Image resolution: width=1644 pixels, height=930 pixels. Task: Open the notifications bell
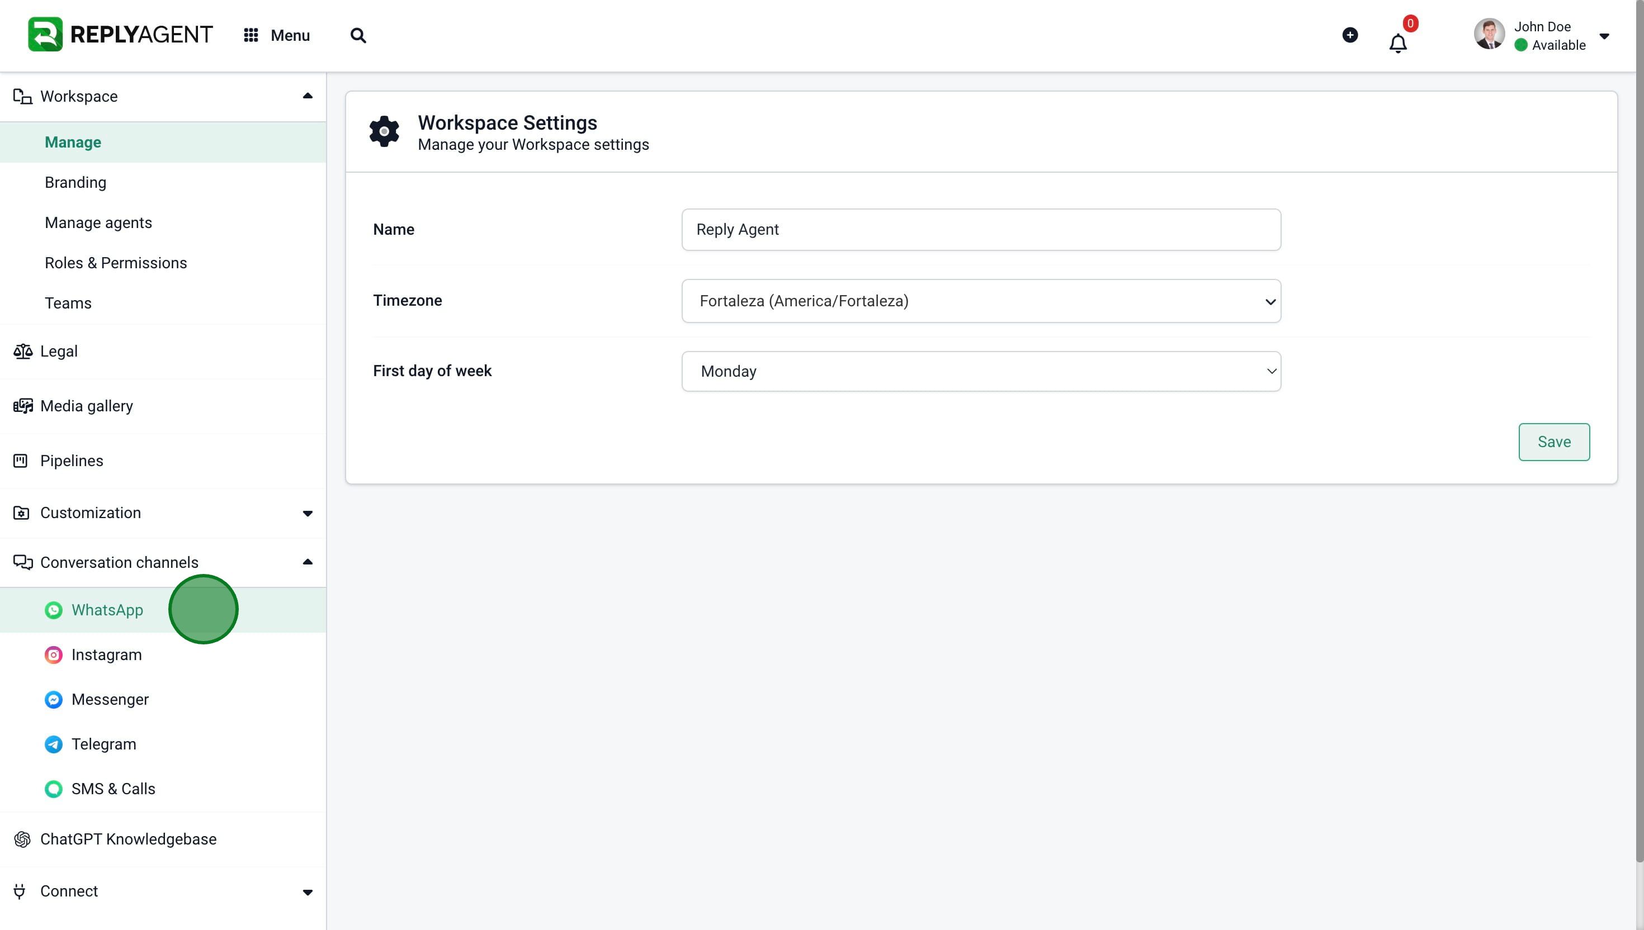coord(1398,44)
